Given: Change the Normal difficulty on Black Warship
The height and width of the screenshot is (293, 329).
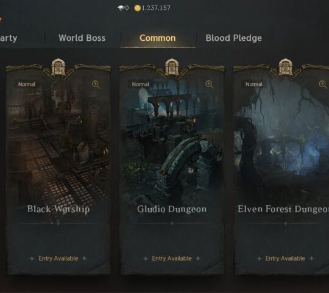Looking at the screenshot, I should tap(27, 84).
